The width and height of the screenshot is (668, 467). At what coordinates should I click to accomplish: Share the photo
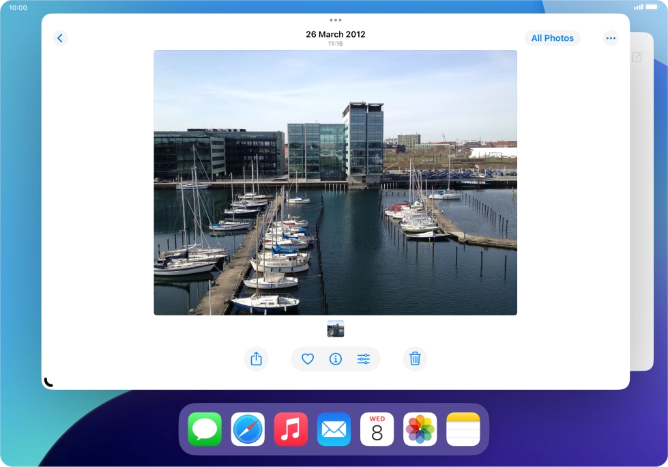pos(256,358)
